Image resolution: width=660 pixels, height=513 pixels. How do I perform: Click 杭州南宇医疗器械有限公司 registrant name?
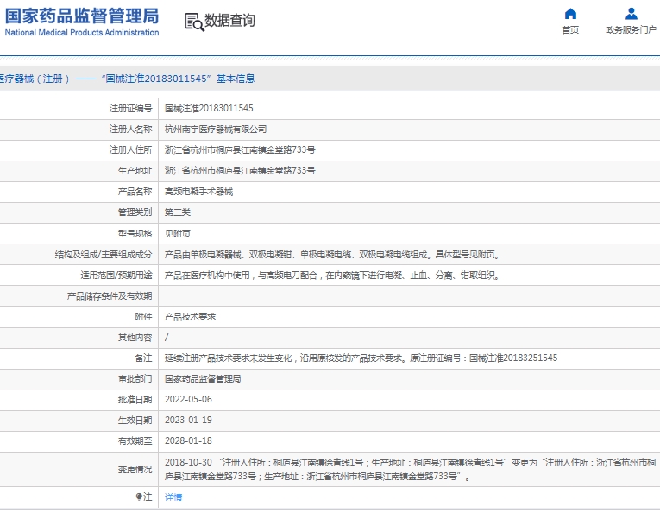click(216, 130)
